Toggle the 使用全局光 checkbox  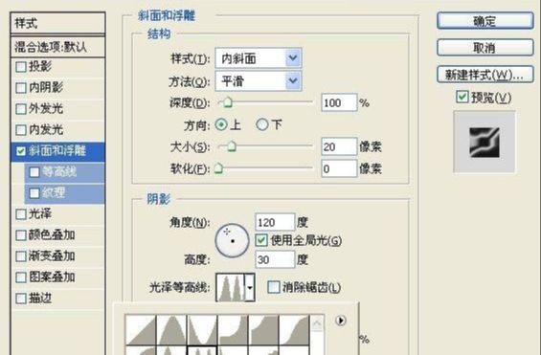261,240
